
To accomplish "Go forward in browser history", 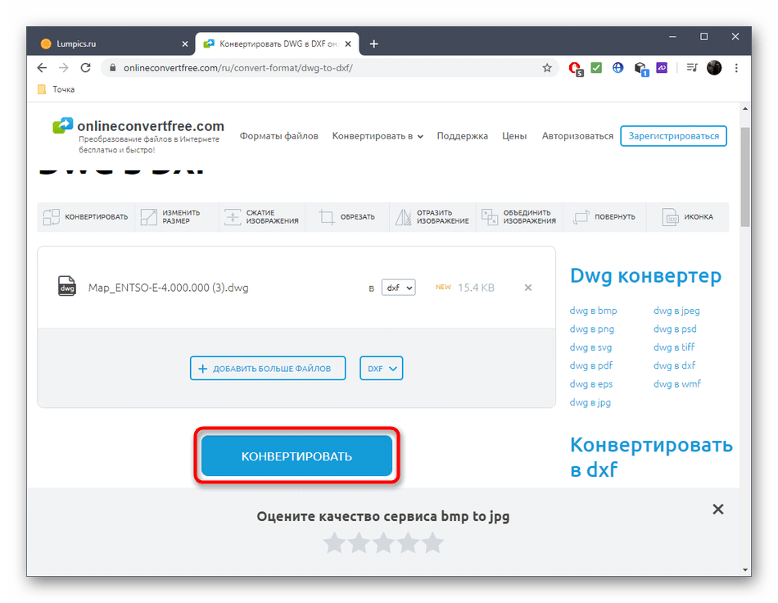I will pyautogui.click(x=64, y=67).
